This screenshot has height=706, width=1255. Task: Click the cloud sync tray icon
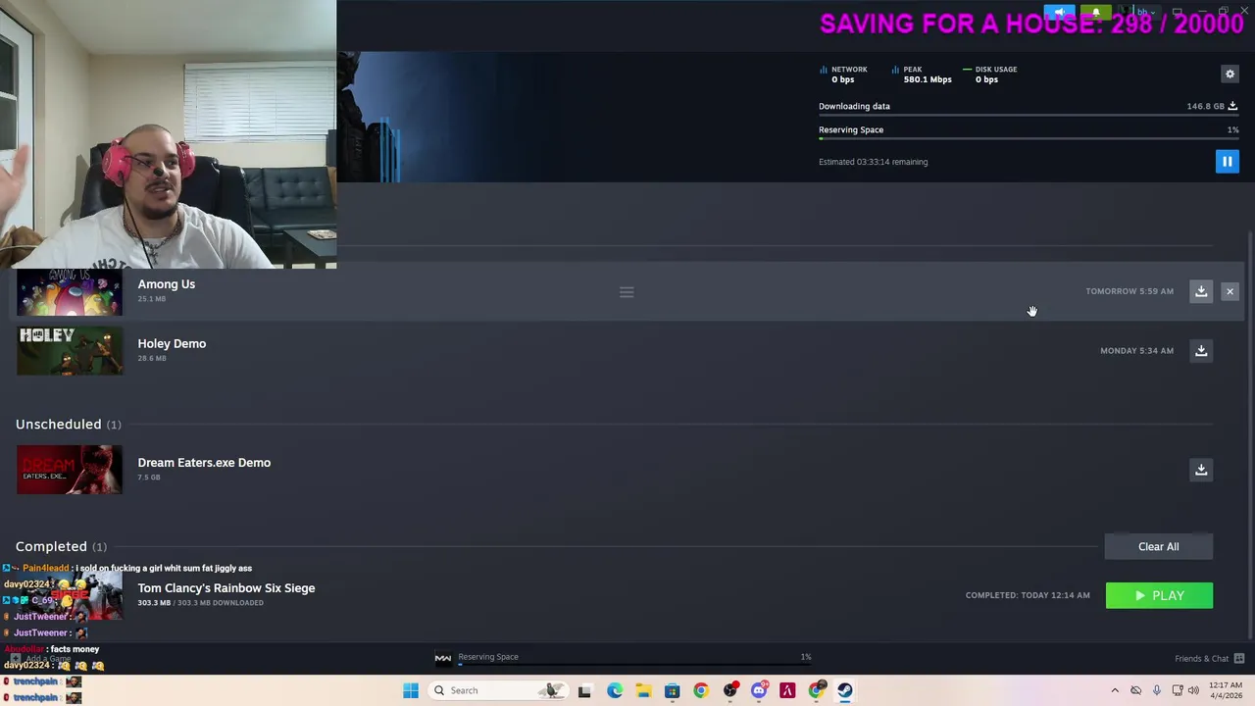point(1135,690)
